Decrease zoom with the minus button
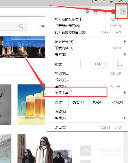The height and width of the screenshot is (163, 128). pos(86,64)
